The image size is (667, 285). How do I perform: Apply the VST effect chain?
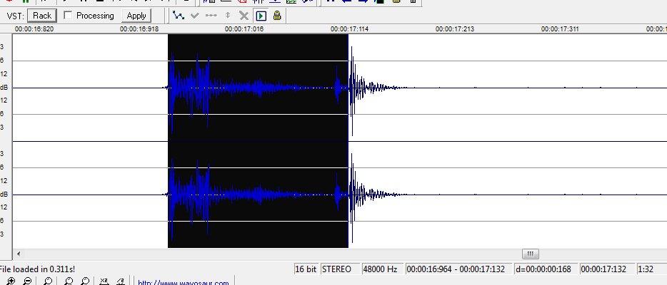(x=136, y=16)
